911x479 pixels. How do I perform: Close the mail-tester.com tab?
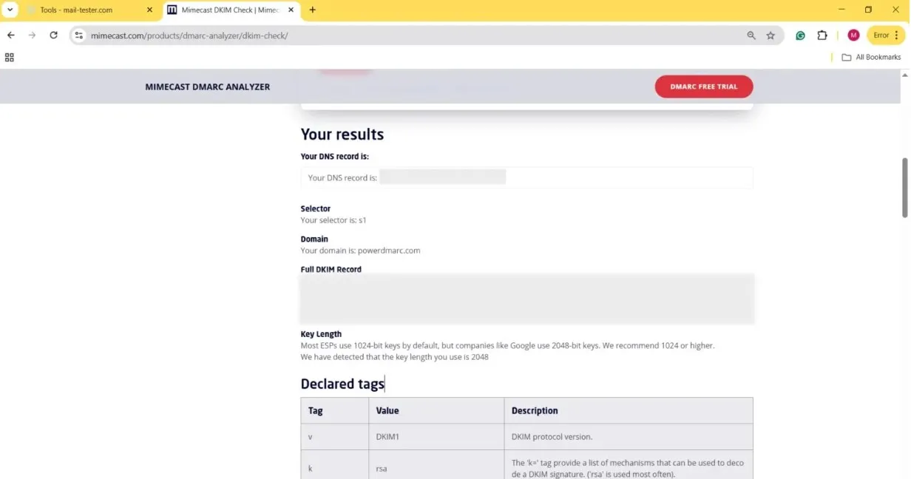149,10
